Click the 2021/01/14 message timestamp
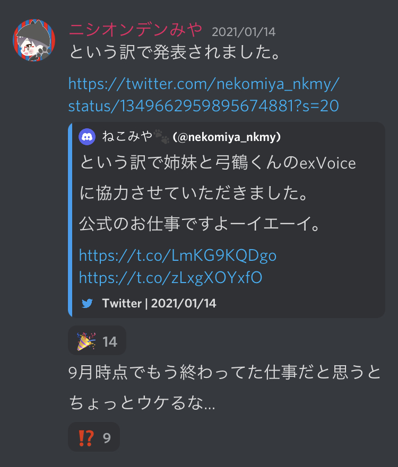The image size is (398, 467). (244, 32)
